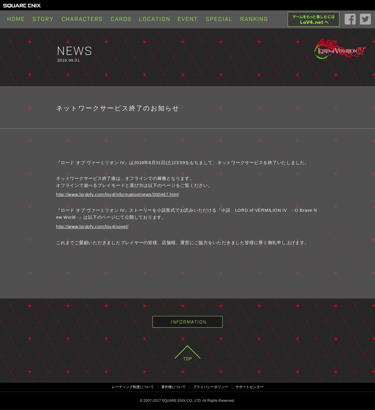The height and width of the screenshot is (410, 375).
Task: Click the LoV4.net banner button
Action: [x=313, y=19]
